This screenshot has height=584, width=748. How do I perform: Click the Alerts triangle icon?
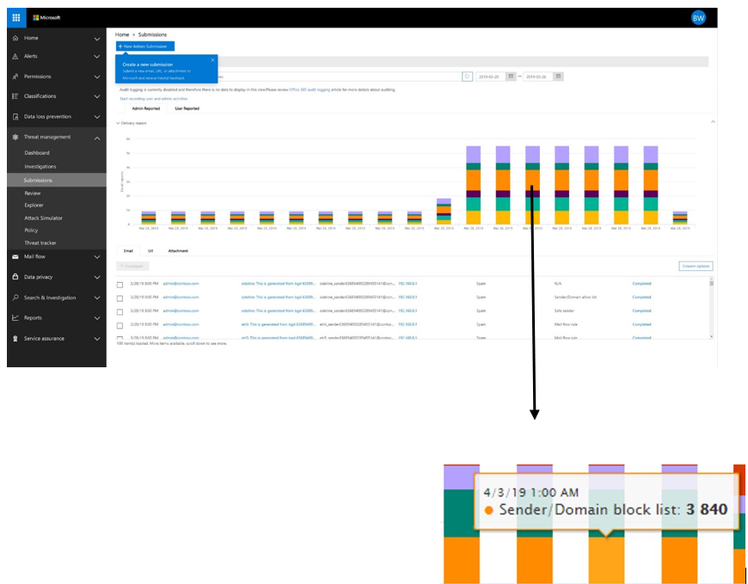click(15, 56)
